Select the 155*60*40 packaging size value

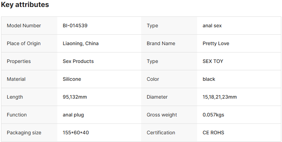coord(75,133)
